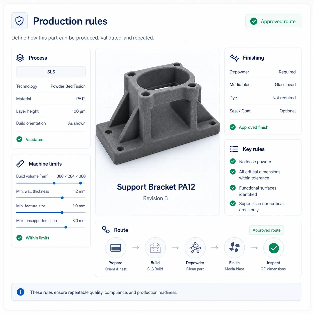Screen dimensions: 314x314
Task: Adjust the Min. wall thickness slider
Action: point(51,198)
